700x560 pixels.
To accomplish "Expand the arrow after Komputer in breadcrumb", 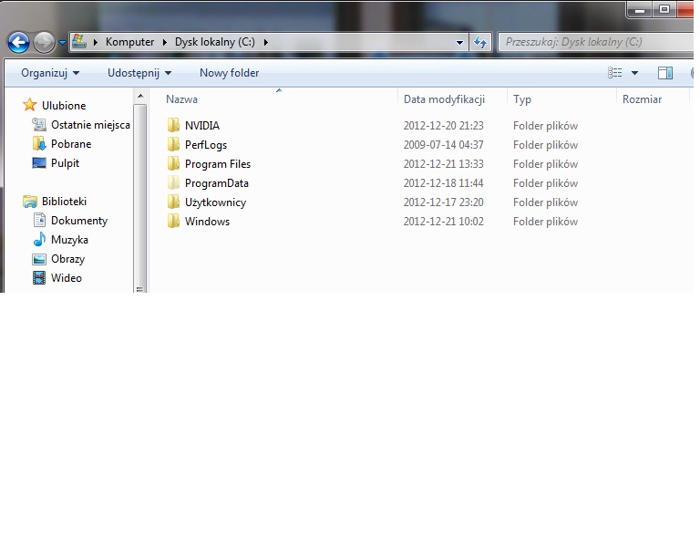I will tap(165, 43).
